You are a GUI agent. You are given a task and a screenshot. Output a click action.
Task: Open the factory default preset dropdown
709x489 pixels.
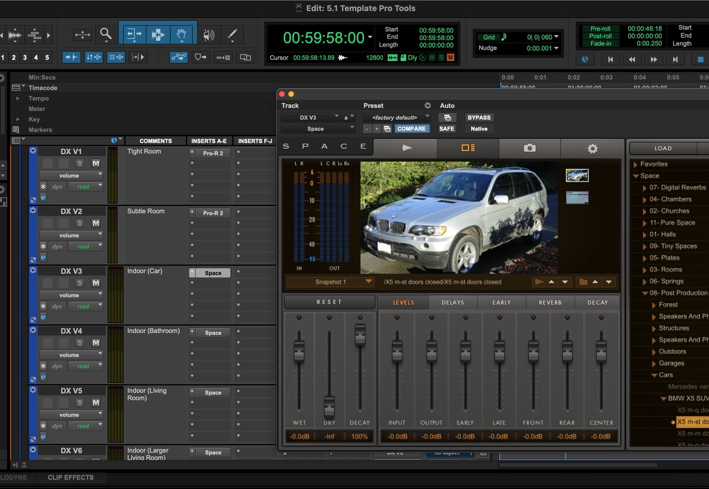(x=397, y=118)
